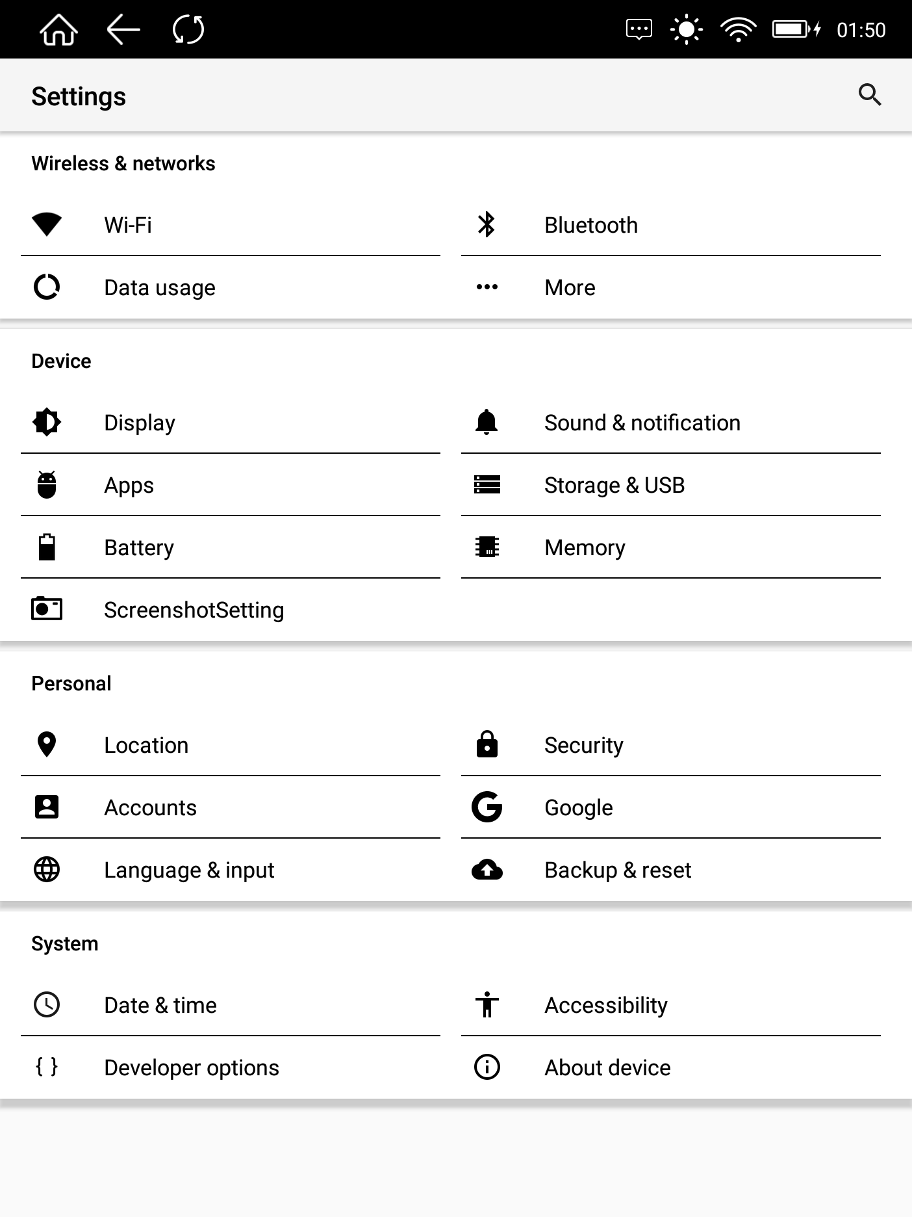
Task: Tap the Bluetooth icon
Action: pyautogui.click(x=487, y=225)
